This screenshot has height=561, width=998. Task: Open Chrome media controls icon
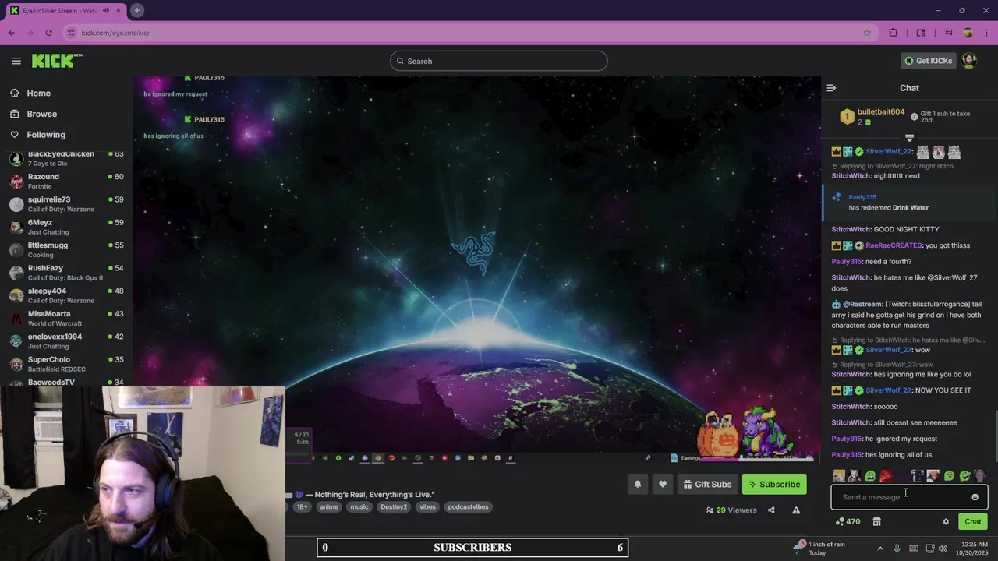tap(949, 33)
